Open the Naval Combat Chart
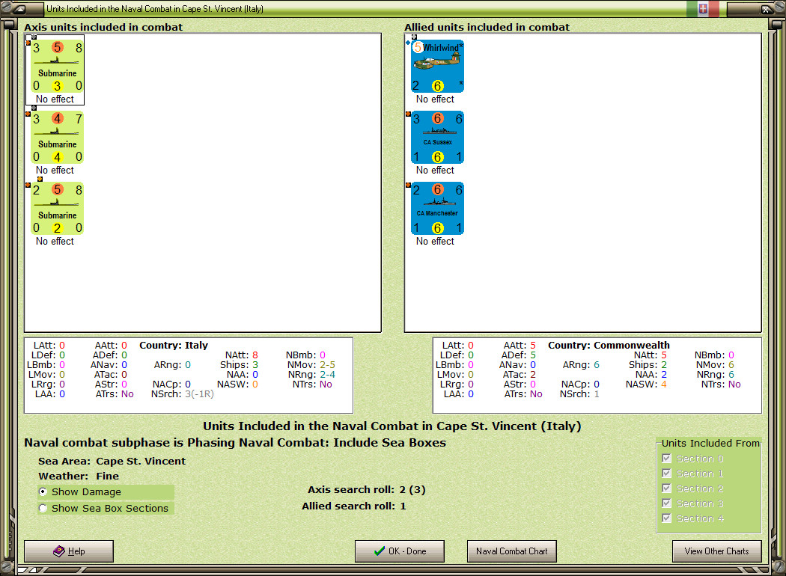This screenshot has width=786, height=576. [512, 551]
